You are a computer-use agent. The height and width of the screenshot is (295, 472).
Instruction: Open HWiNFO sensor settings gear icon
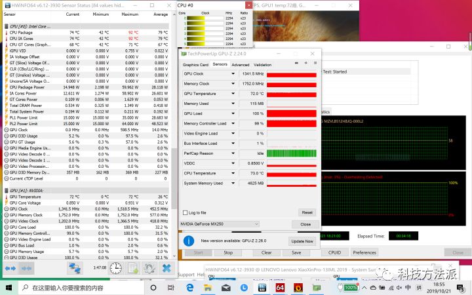(149, 268)
